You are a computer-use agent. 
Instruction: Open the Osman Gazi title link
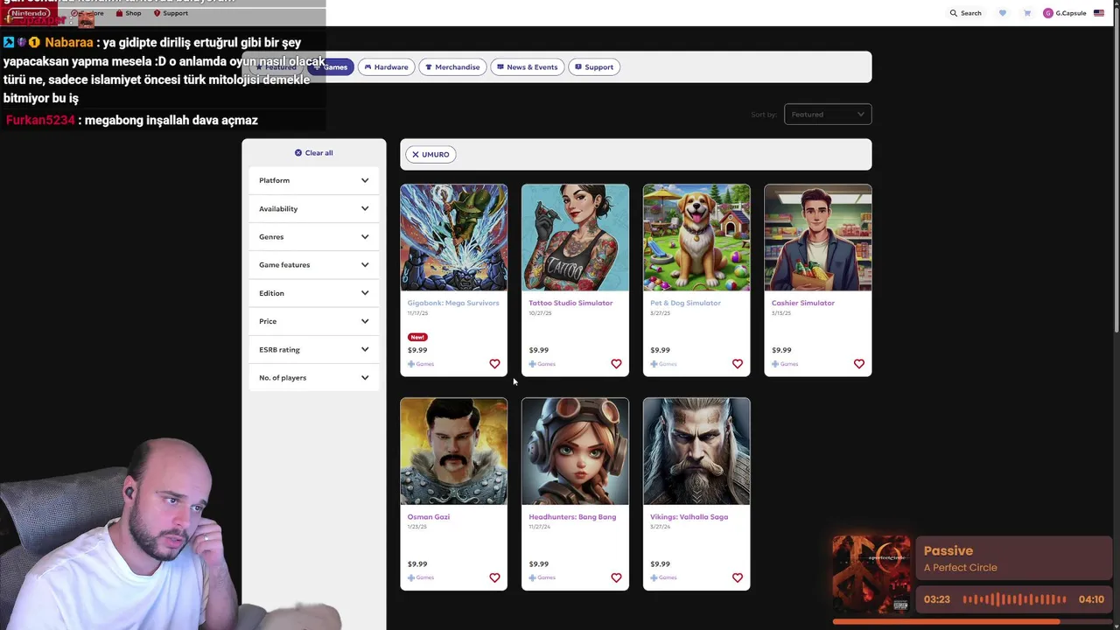[429, 517]
